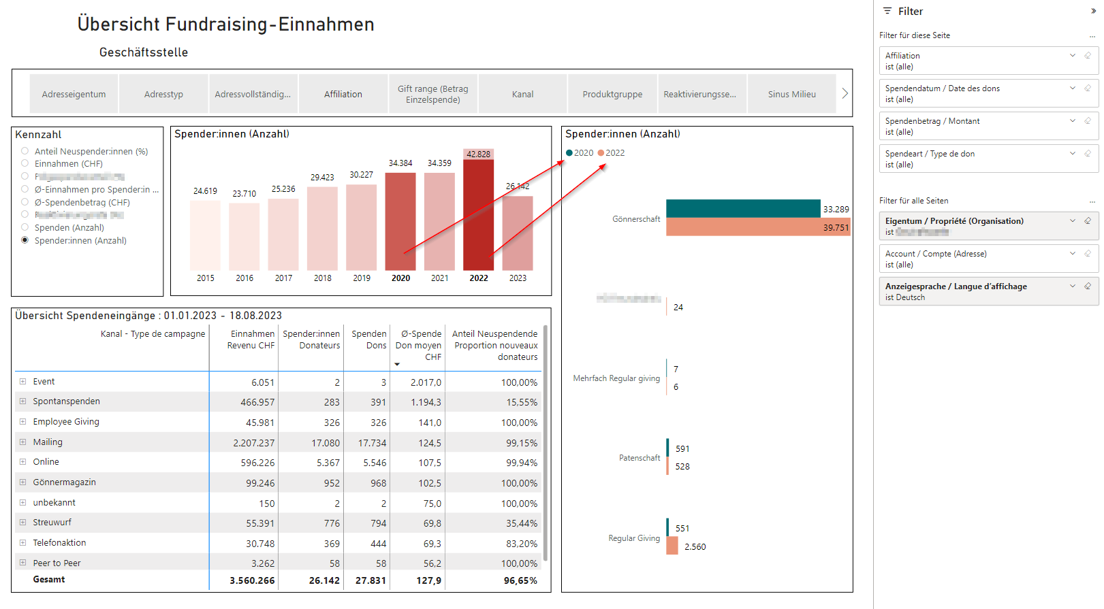The width and height of the screenshot is (1104, 609).
Task: Expand the unbekannt row in the table
Action: coord(22,503)
